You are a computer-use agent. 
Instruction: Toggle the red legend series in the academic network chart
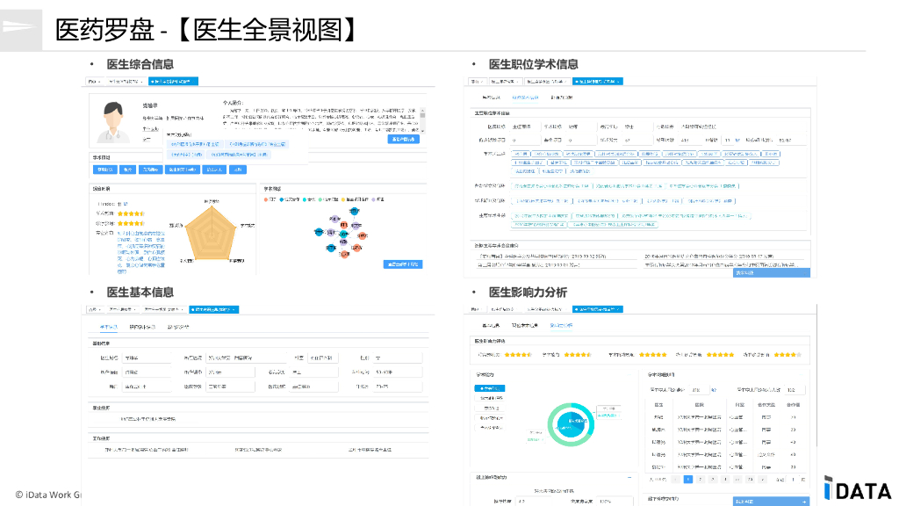tap(265, 199)
